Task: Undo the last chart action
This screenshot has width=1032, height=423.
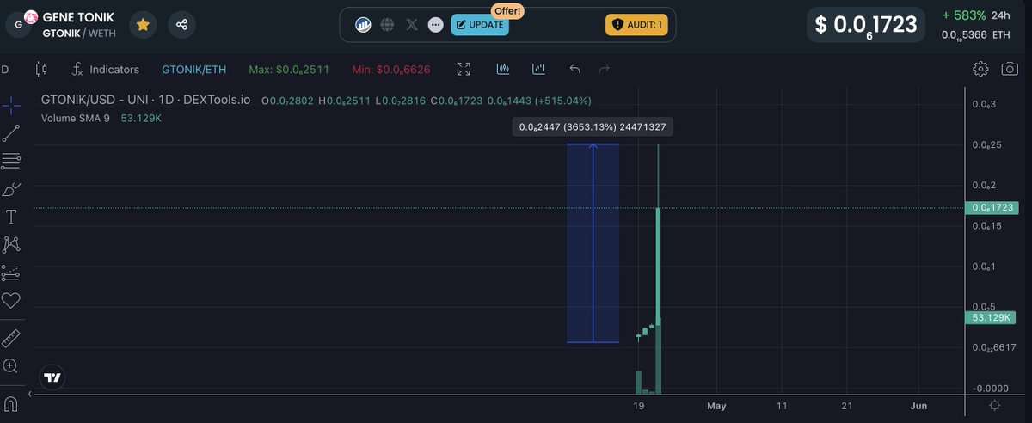Action: 575,69
